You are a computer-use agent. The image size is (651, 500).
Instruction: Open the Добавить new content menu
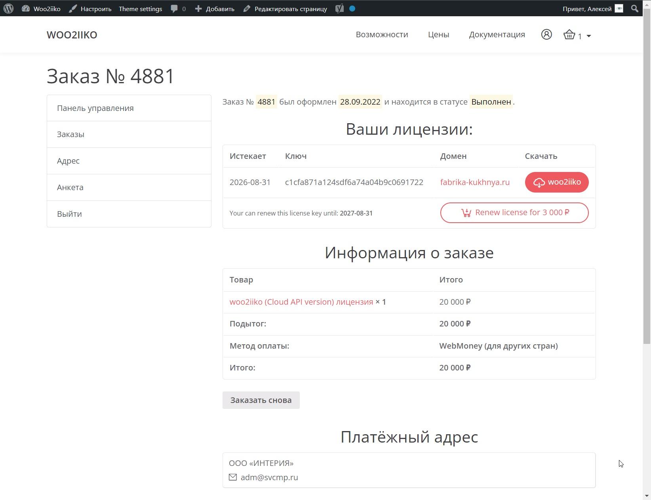point(215,8)
